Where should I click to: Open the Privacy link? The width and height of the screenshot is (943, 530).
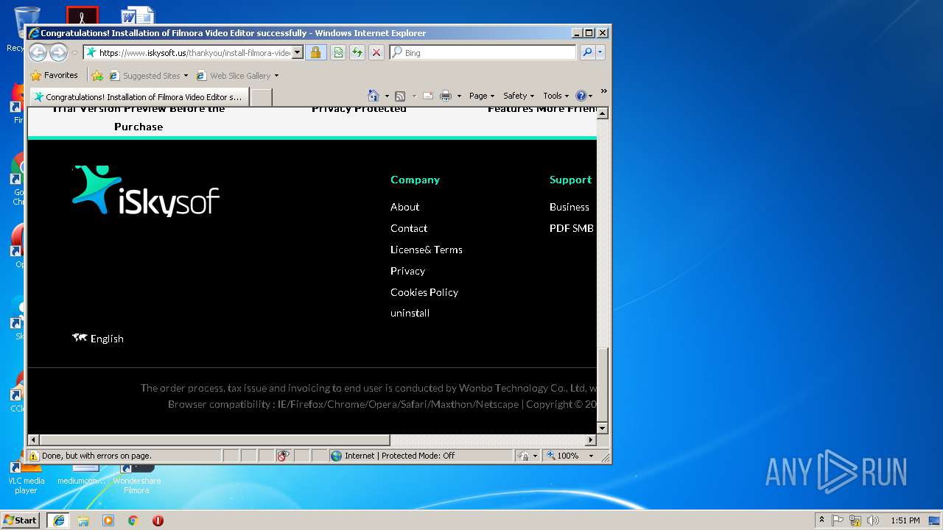coord(407,271)
